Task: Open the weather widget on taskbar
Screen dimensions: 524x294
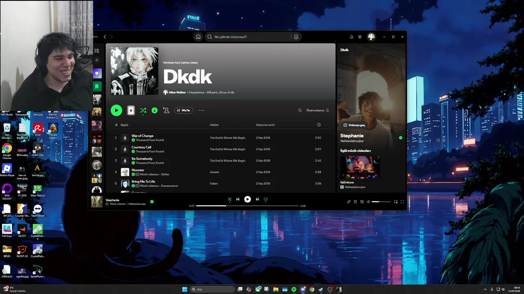Action: [15, 289]
